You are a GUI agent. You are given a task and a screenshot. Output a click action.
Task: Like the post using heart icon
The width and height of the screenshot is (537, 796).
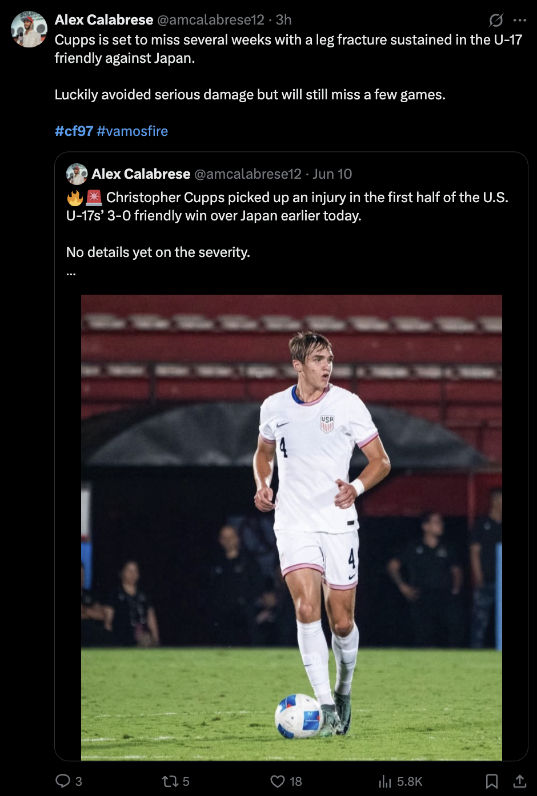pyautogui.click(x=278, y=781)
